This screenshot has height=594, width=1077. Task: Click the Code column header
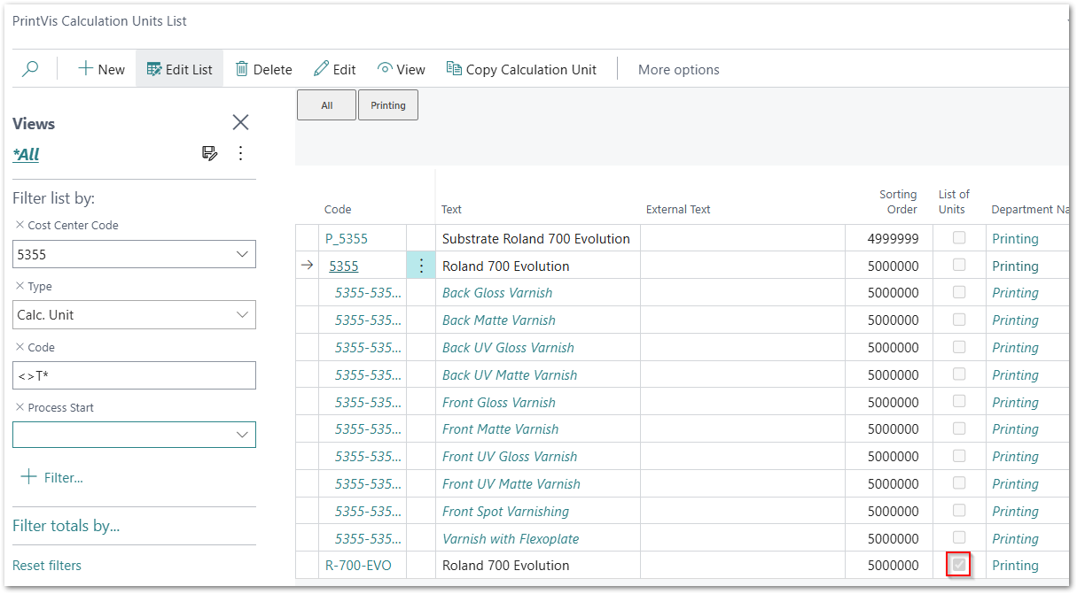pyautogui.click(x=338, y=210)
